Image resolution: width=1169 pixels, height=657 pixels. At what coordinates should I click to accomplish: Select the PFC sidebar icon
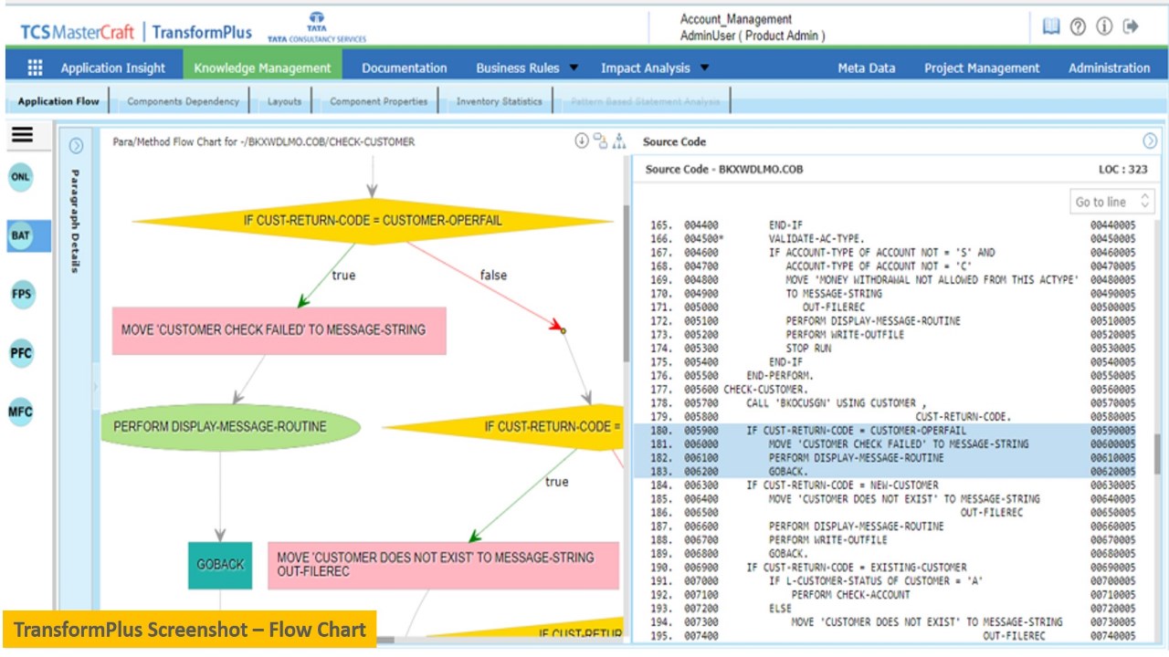pyautogui.click(x=20, y=353)
